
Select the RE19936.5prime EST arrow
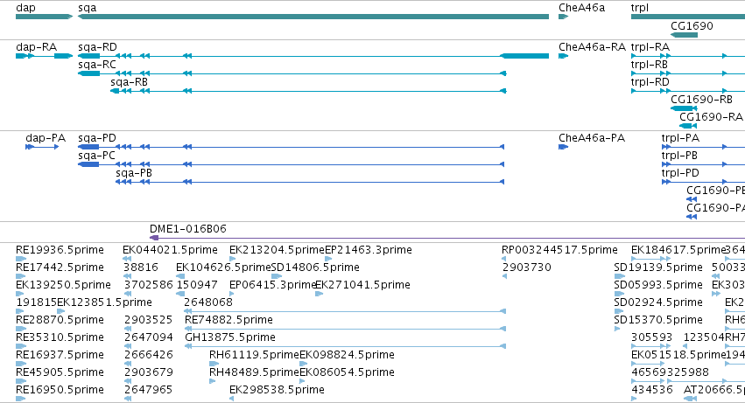pyautogui.click(x=21, y=259)
